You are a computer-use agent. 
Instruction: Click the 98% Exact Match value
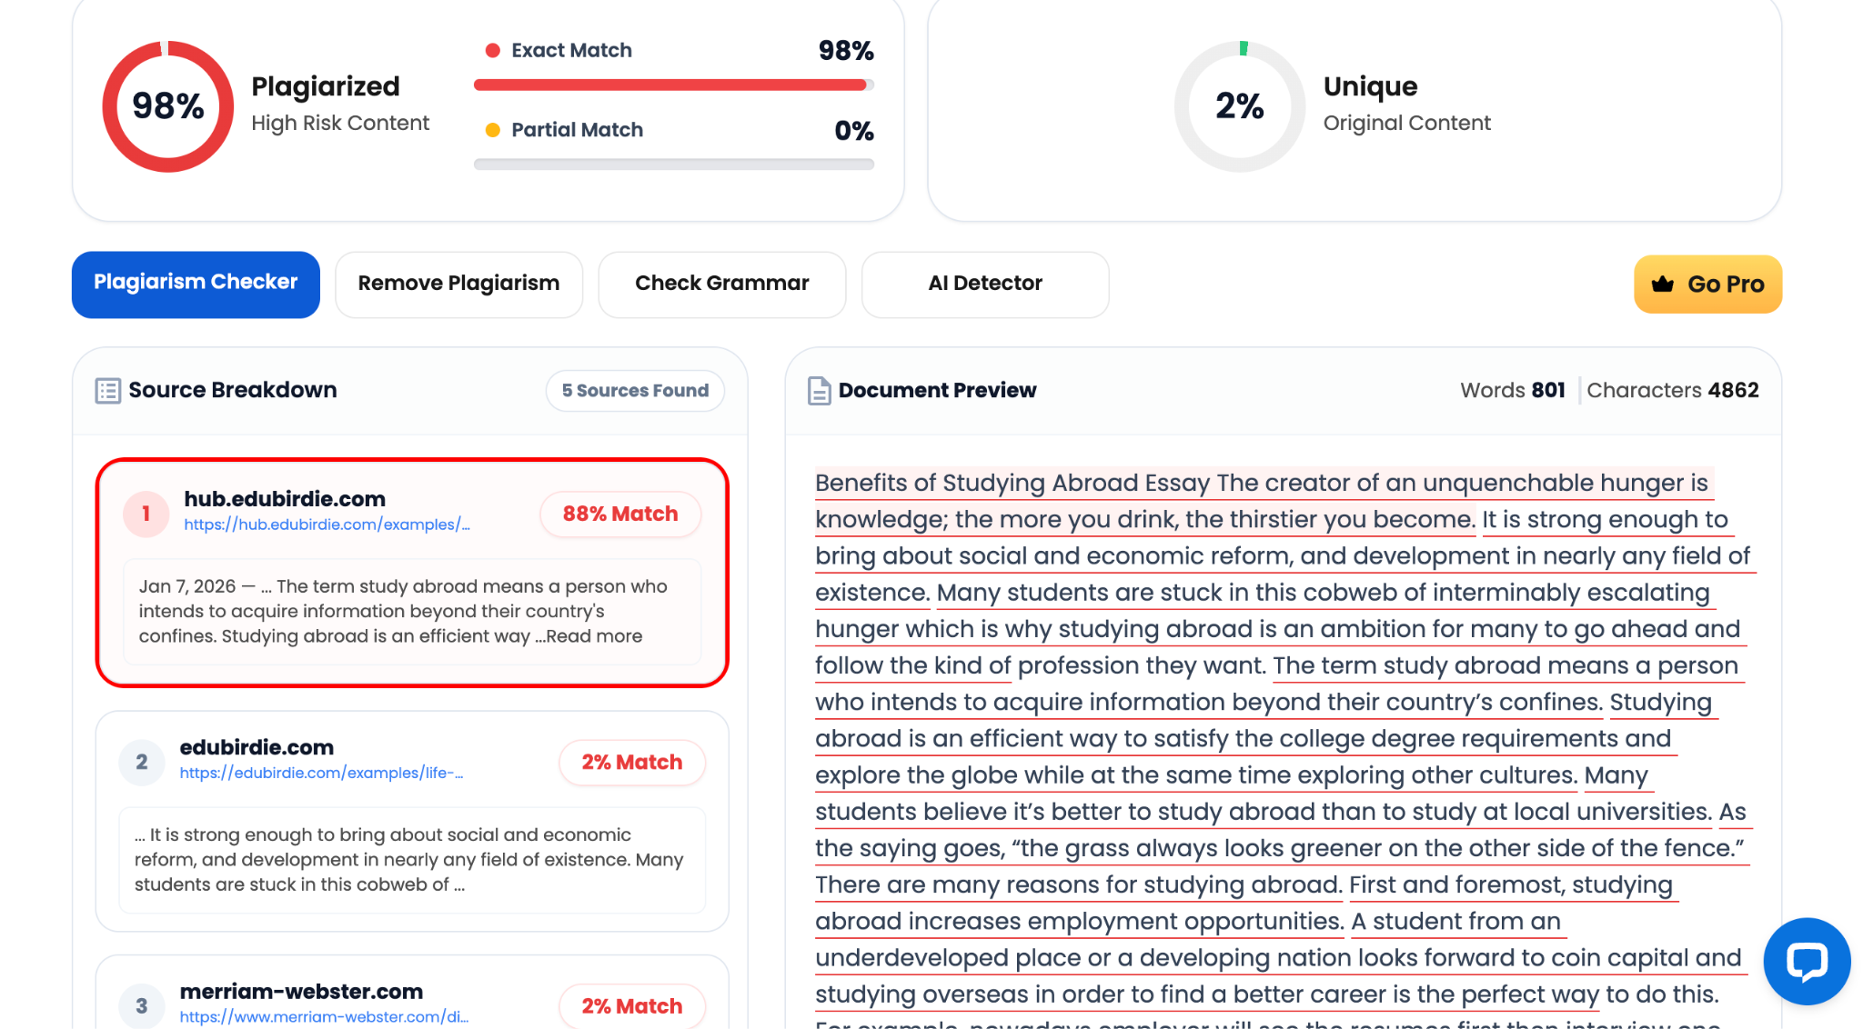[x=846, y=51]
